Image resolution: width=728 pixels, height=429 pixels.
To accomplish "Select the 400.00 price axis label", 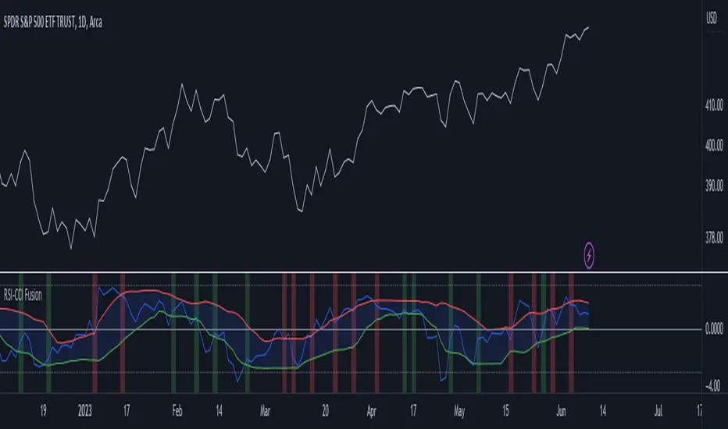I will click(x=714, y=146).
